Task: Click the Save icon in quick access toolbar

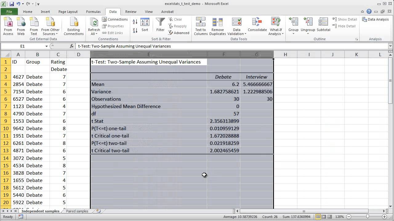Action: tap(12, 4)
